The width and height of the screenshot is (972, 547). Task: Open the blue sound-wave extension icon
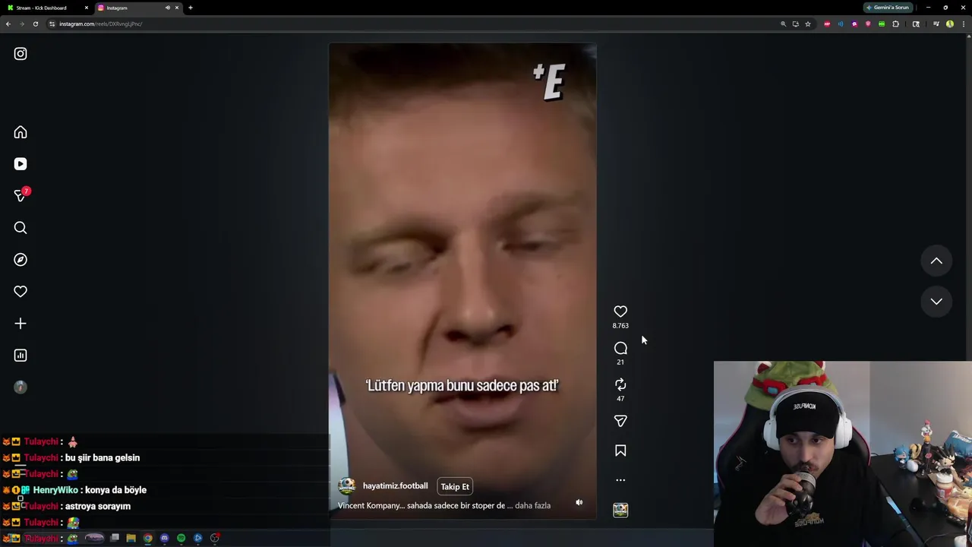841,24
